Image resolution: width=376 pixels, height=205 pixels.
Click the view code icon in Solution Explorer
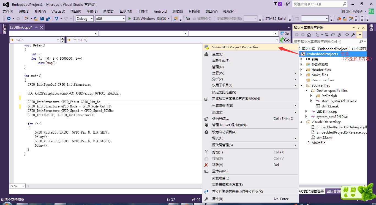pyautogui.click(x=347, y=35)
